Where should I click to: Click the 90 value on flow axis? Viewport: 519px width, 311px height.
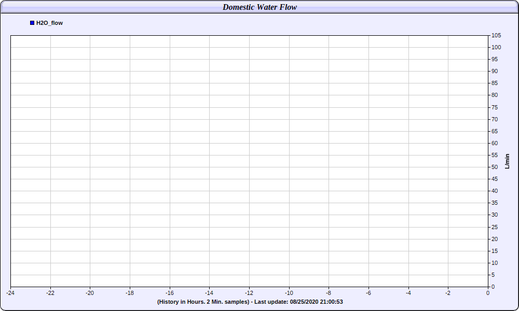(x=495, y=71)
